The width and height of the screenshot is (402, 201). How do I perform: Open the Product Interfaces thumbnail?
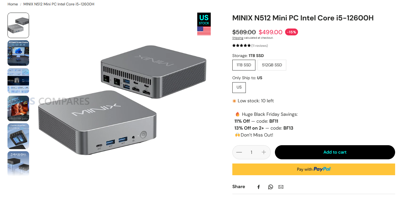(18, 163)
